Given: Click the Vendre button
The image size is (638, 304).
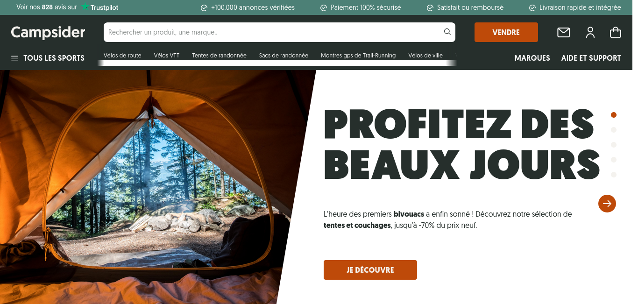Looking at the screenshot, I should [x=506, y=32].
